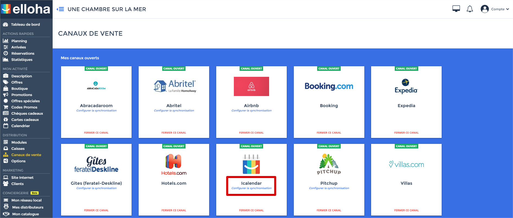Click the Pitchup logo
This screenshot has height=218, width=513.
[329, 164]
